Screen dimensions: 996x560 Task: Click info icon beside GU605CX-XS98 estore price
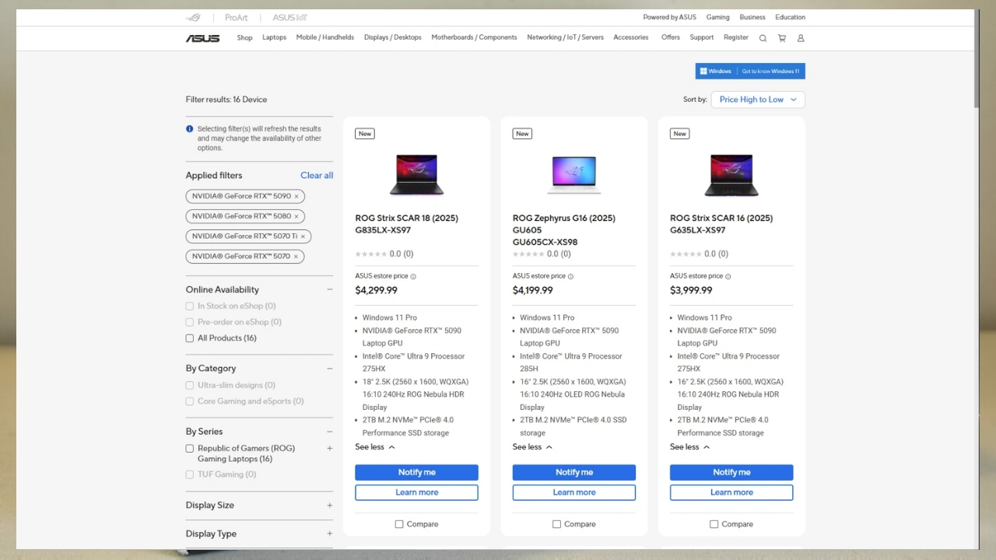point(570,276)
